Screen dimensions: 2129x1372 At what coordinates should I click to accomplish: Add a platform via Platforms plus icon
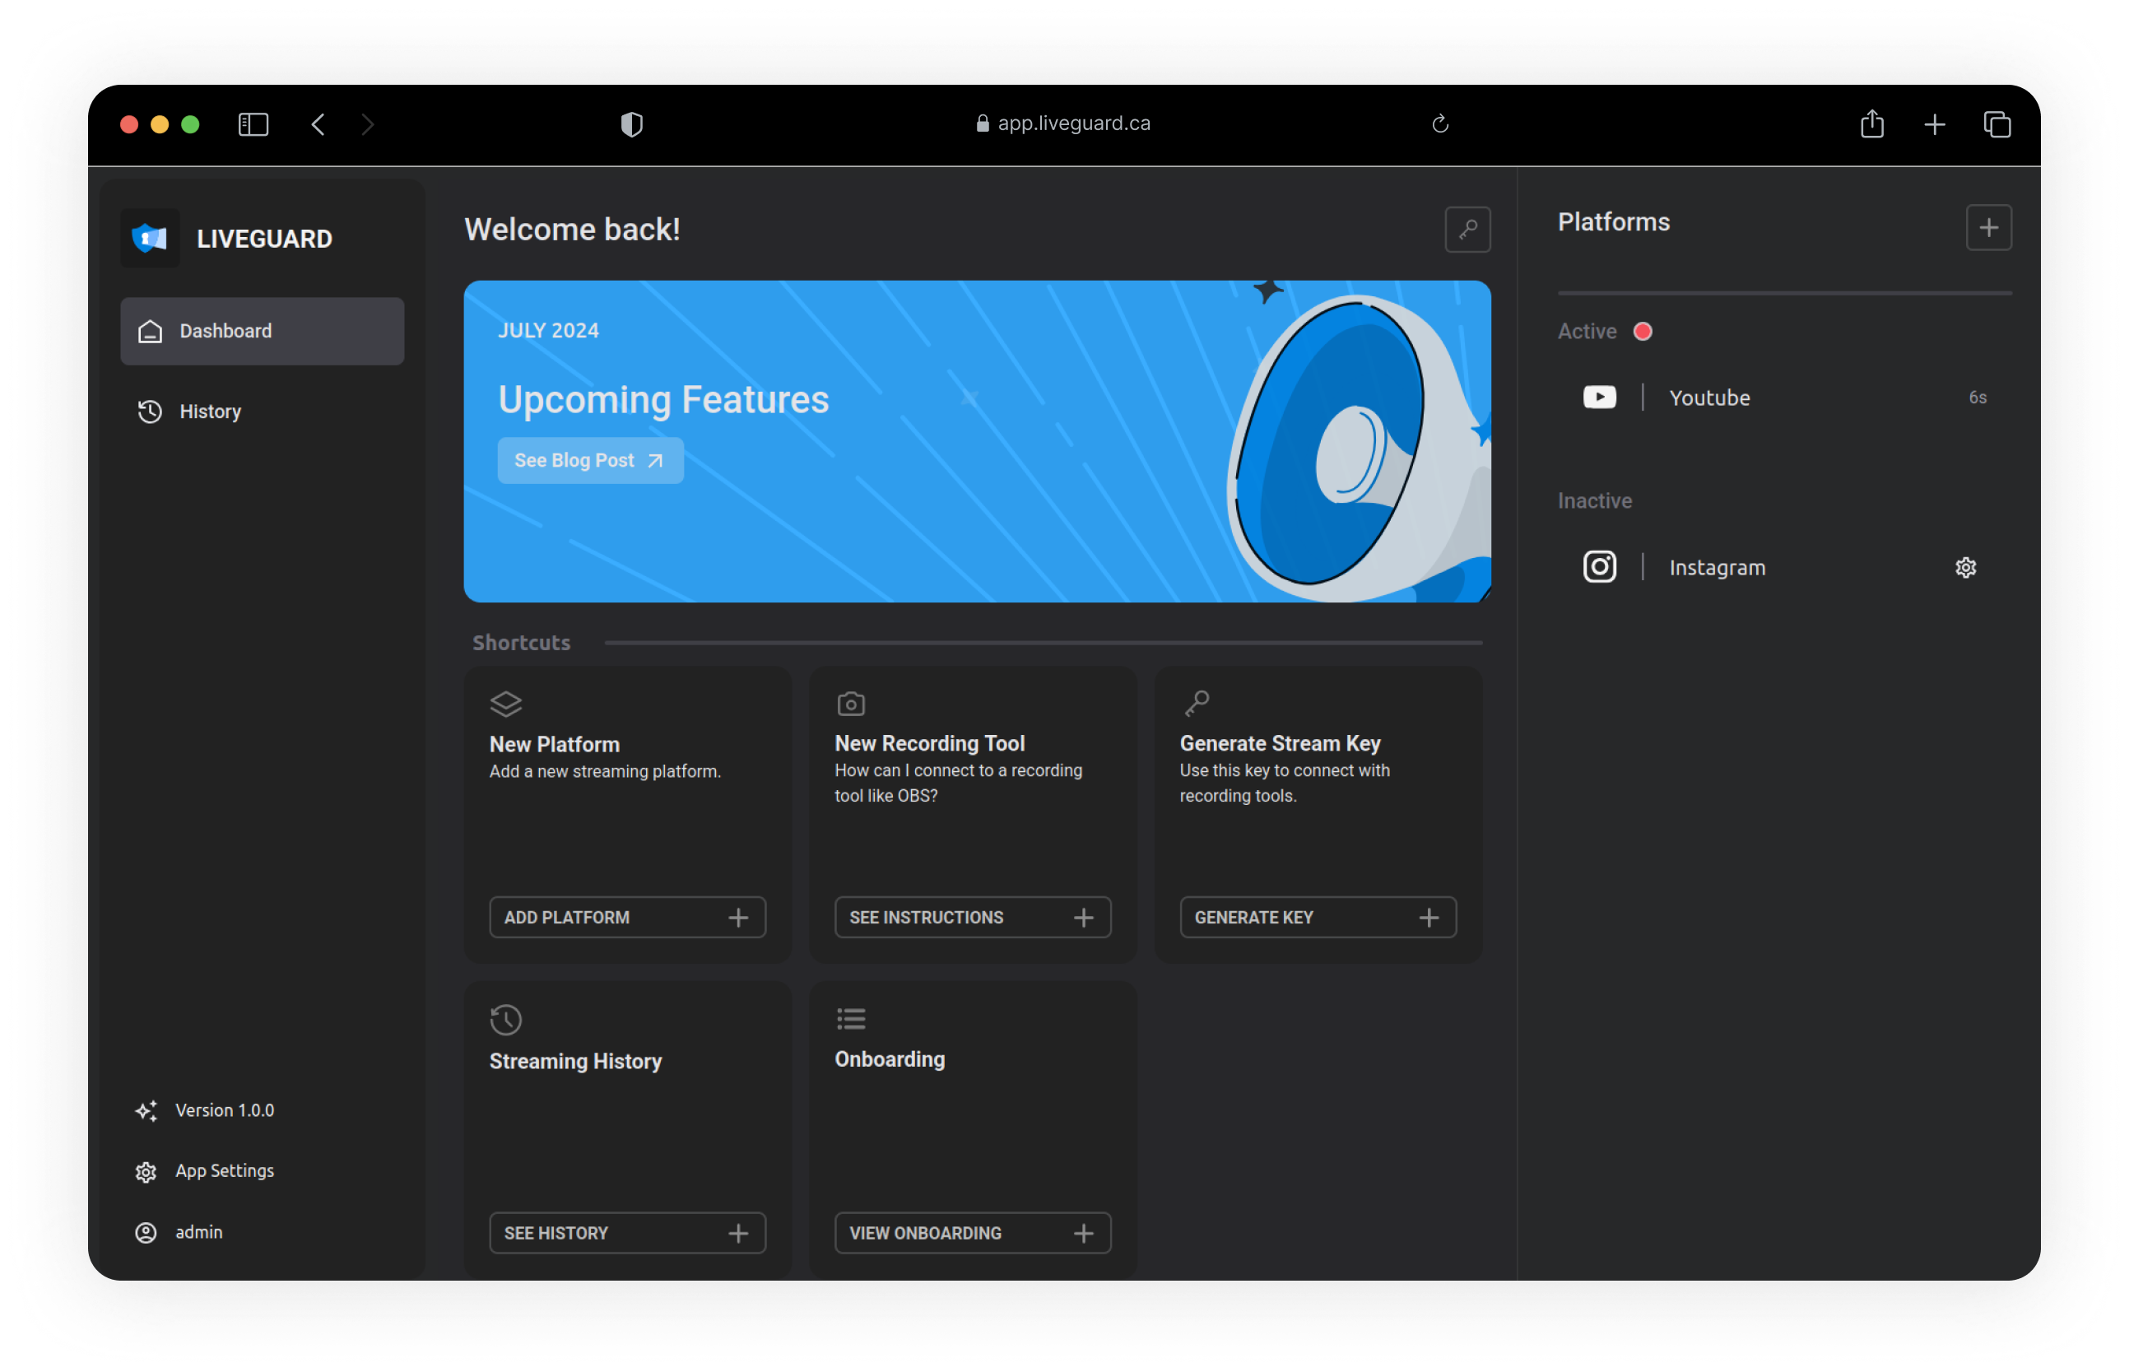[1988, 228]
